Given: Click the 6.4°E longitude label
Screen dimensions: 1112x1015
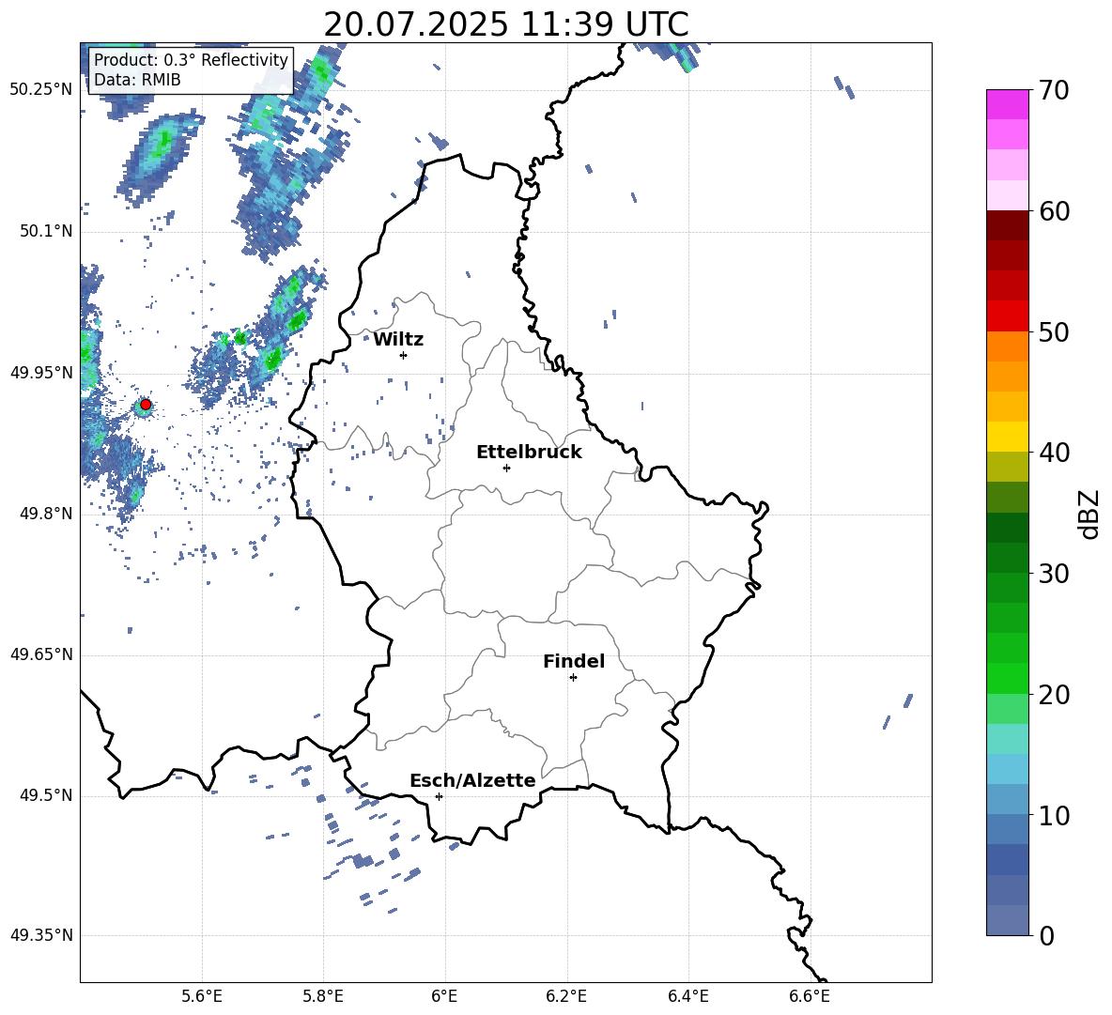Looking at the screenshot, I should (687, 997).
